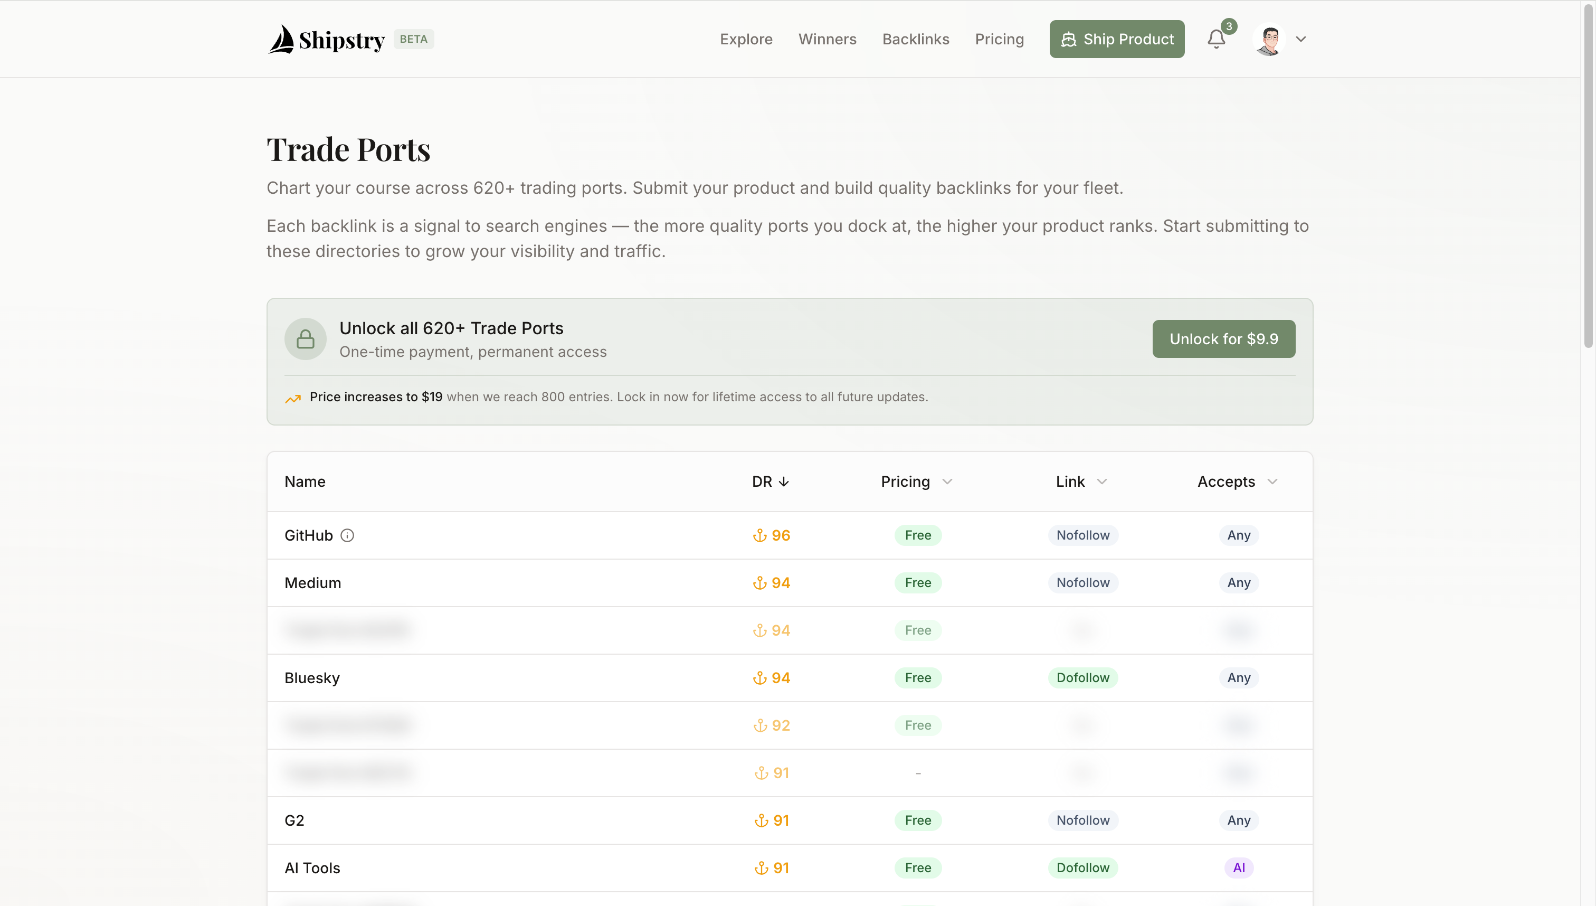The image size is (1596, 906).
Task: Click the anchor icon in Bluesky row
Action: click(x=759, y=678)
